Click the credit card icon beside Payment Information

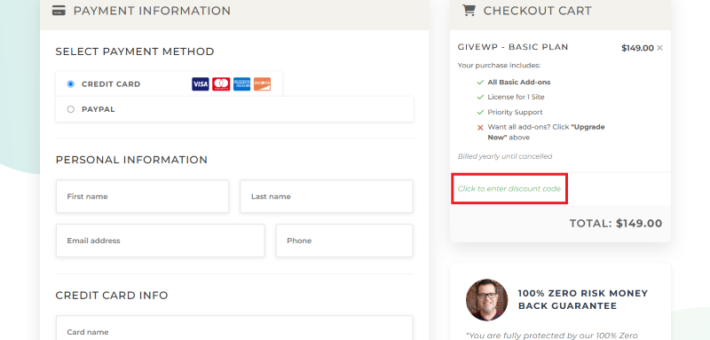(59, 11)
